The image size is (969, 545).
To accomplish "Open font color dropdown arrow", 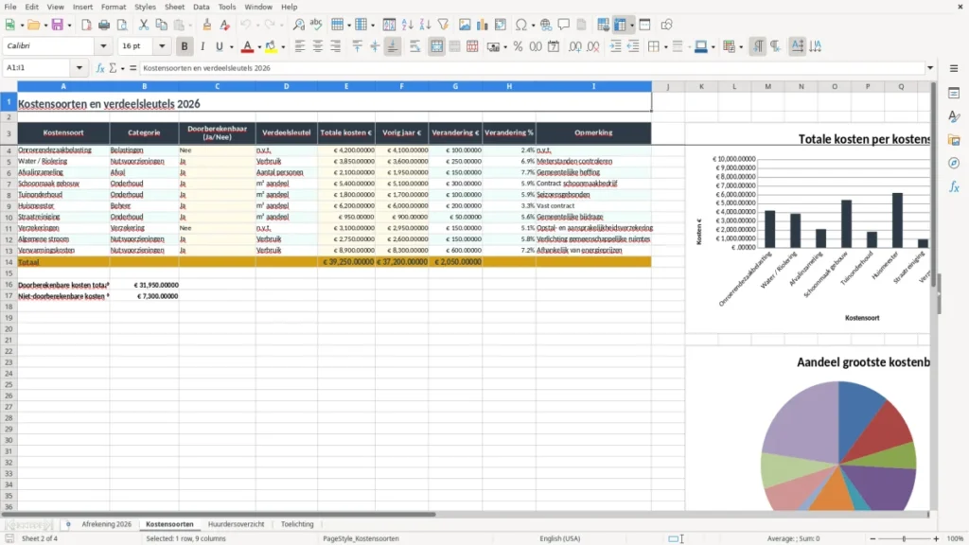I will pyautogui.click(x=259, y=47).
